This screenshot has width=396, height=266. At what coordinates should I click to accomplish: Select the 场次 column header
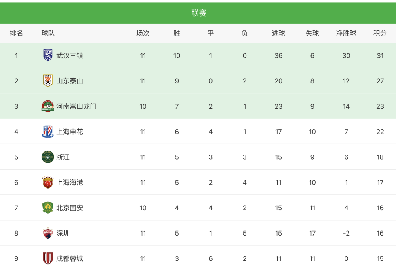[143, 33]
